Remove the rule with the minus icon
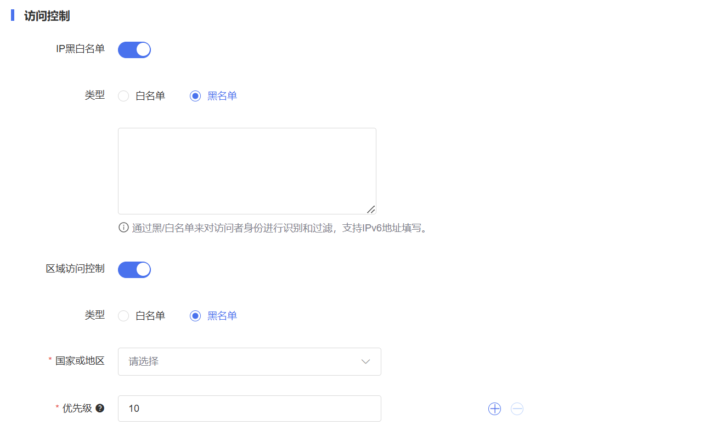716x442 pixels. tap(517, 409)
